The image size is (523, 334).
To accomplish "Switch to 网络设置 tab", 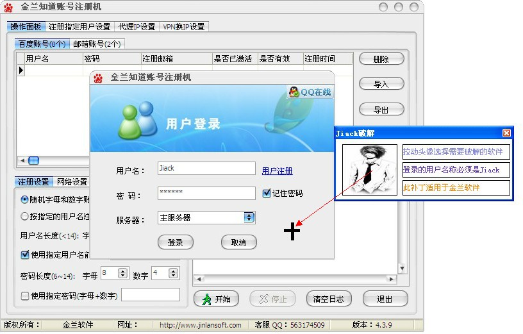I will pos(72,182).
